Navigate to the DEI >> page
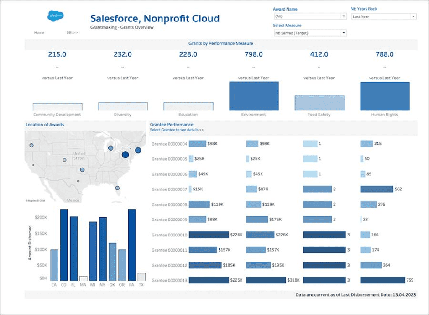 tap(72, 33)
